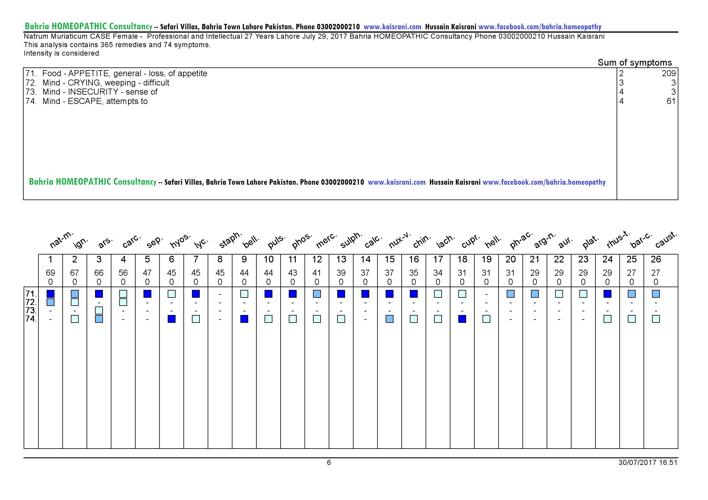The width and height of the screenshot is (708, 500).
Task: Click the score 67 under ign.
Action: pyautogui.click(x=75, y=273)
